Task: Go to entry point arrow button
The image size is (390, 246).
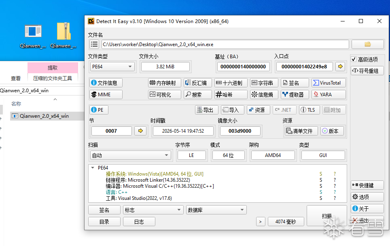Action: pos(340,66)
